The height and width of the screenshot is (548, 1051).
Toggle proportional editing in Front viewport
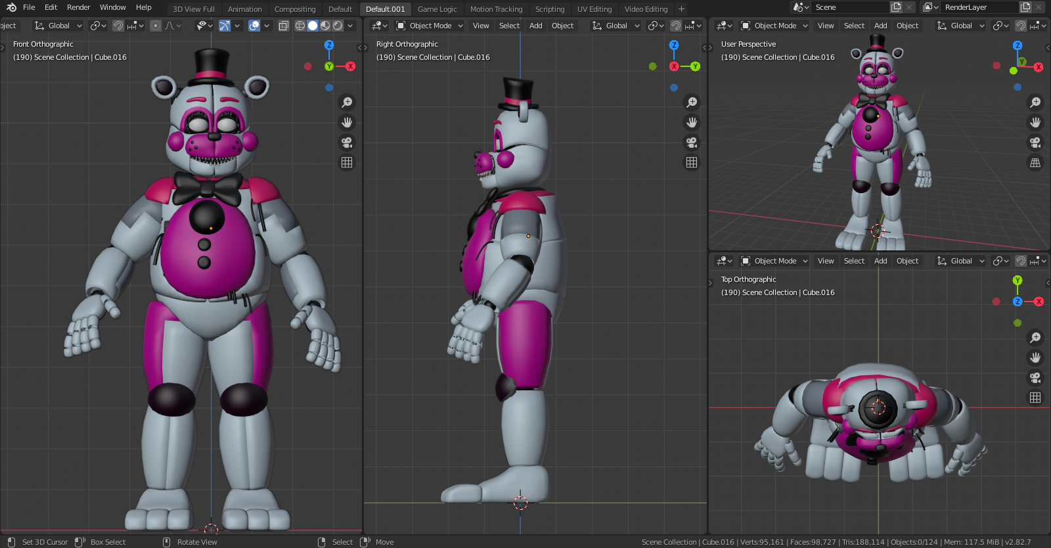point(156,26)
